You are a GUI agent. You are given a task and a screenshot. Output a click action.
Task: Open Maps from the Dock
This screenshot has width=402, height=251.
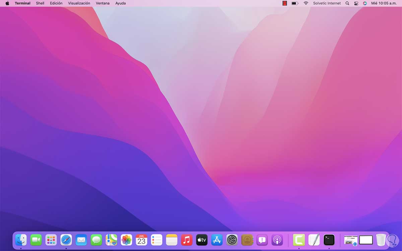tap(111, 240)
